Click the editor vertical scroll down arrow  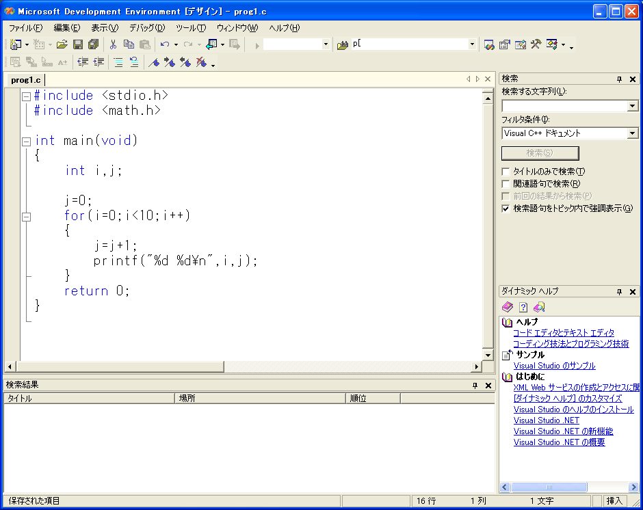coord(488,355)
